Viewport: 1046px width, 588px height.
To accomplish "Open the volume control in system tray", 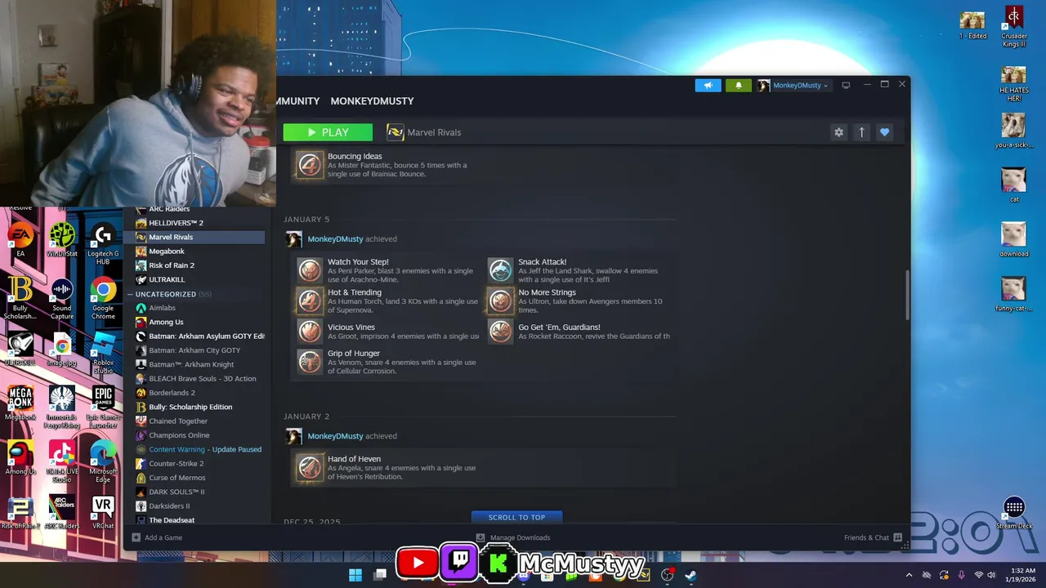I will pos(991,575).
